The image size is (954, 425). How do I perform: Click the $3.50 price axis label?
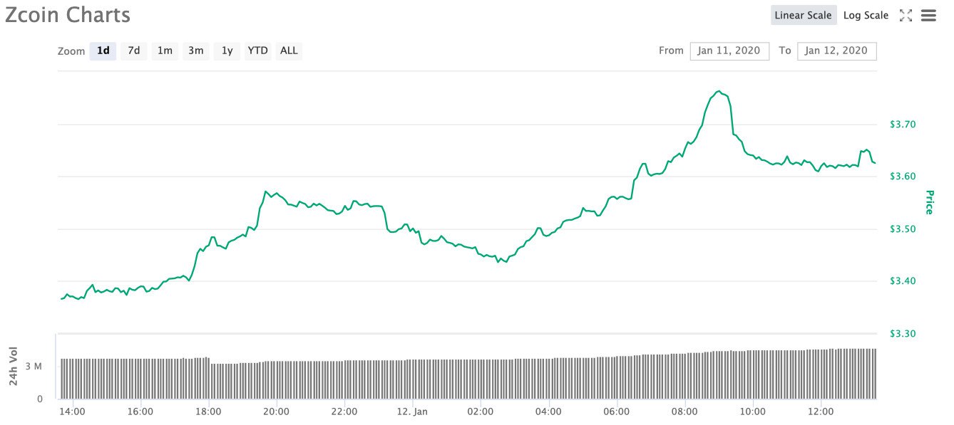point(902,229)
